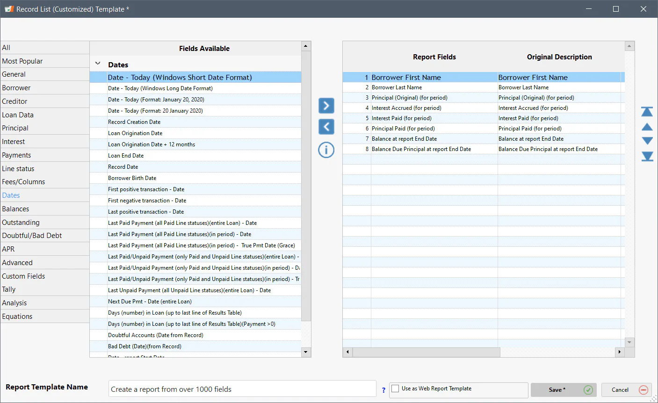This screenshot has width=658, height=403.
Task: Cancel the template changes
Action: (x=626, y=390)
